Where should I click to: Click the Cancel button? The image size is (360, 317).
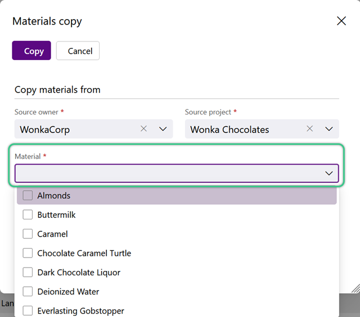[78, 50]
